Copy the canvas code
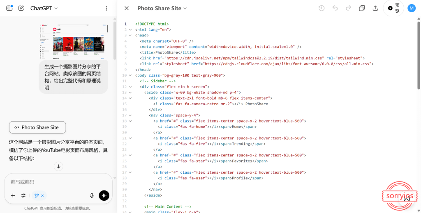The width and height of the screenshot is (421, 213). (x=362, y=8)
